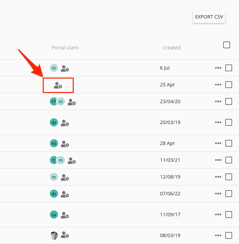Click the Export CSV button
Viewport: 239px width, 244px height.
(209, 17)
